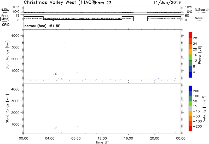Click the -200 value on Velocity colorbar
The width and height of the screenshot is (209, 144).
(x=198, y=126)
